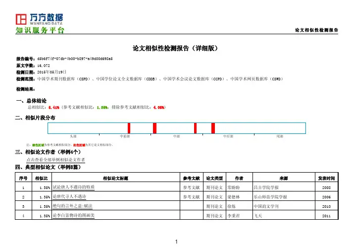The width and height of the screenshot is (353, 250).
Task: Select the 头部 segment label
Action: [73, 135]
